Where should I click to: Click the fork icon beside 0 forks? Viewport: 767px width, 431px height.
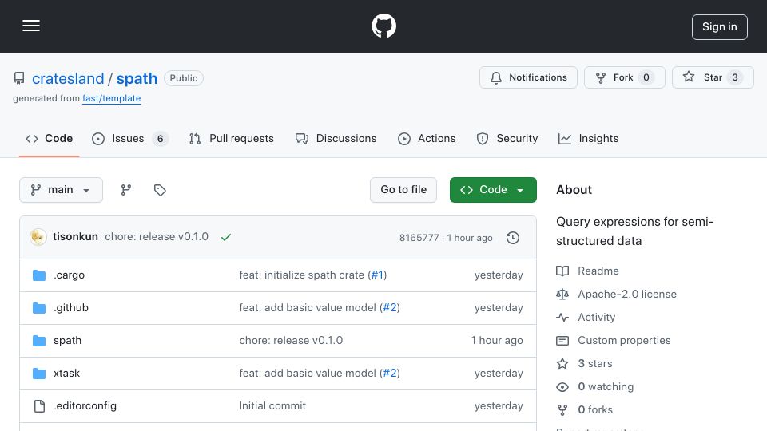coord(562,410)
